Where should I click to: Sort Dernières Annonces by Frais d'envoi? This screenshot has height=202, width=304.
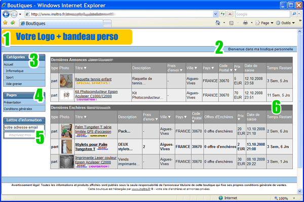(175, 68)
